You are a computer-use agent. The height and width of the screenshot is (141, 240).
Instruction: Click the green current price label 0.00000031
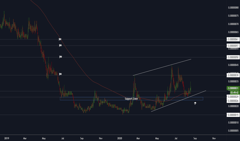tap(233, 88)
